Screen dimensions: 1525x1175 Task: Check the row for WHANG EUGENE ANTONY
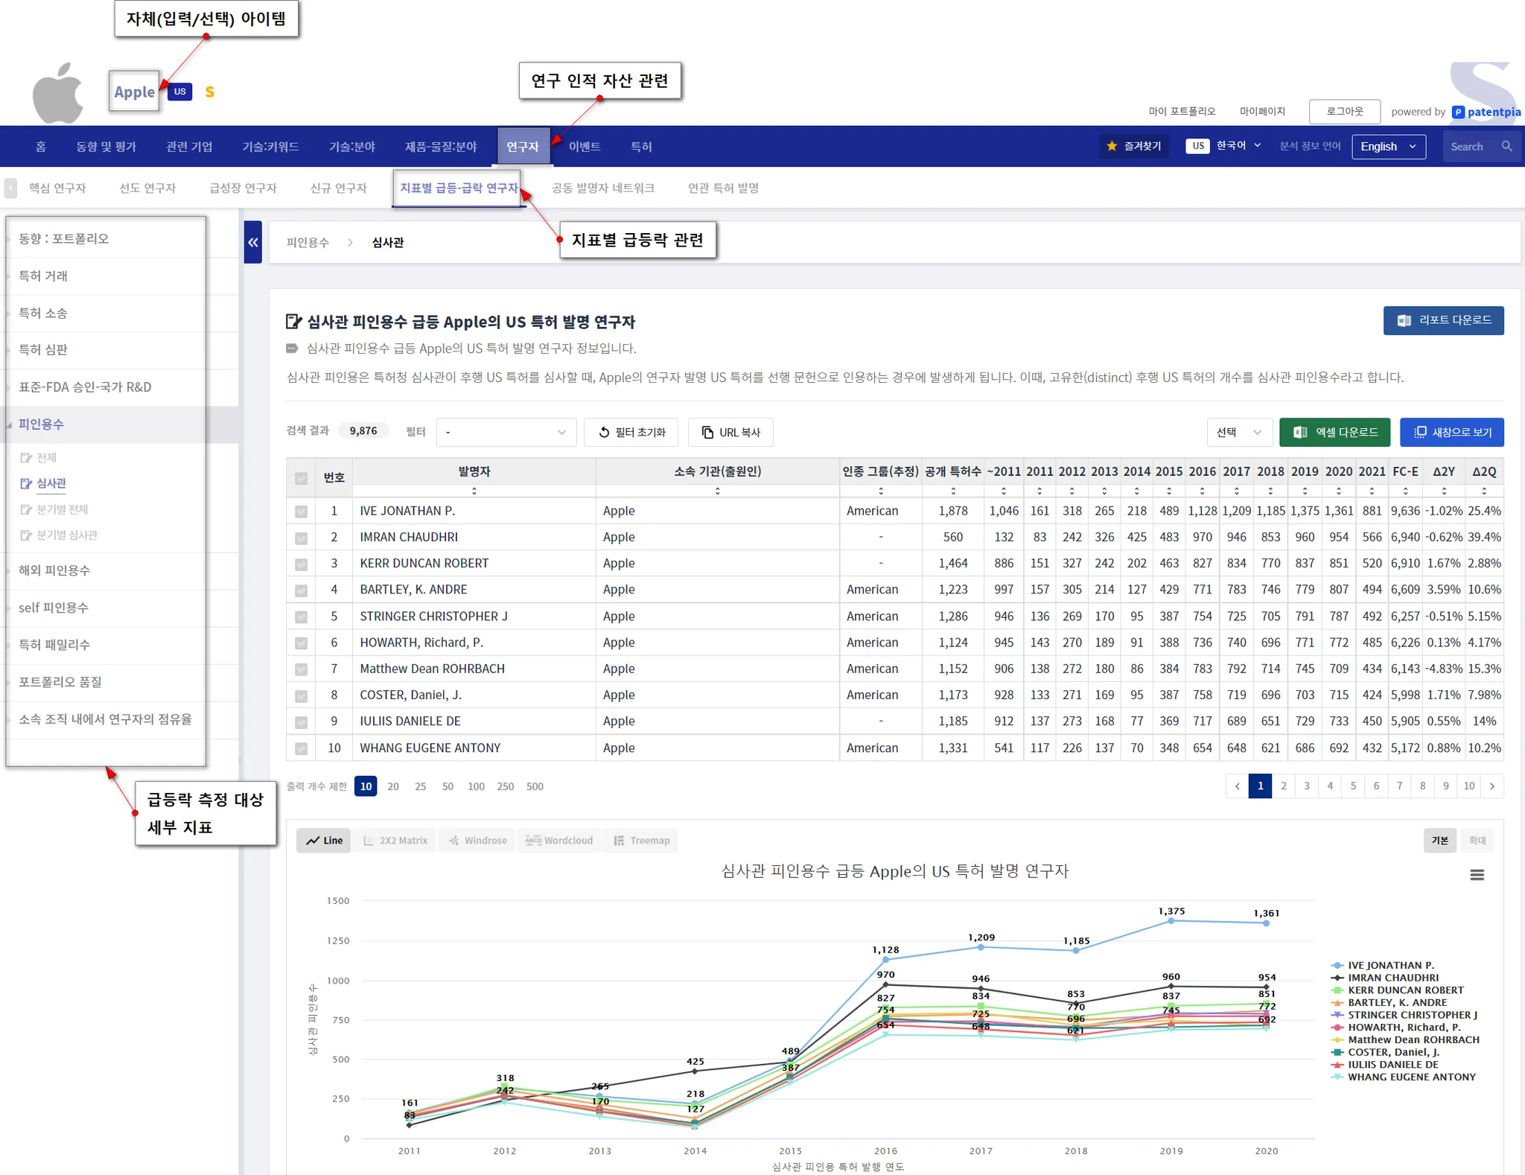(x=301, y=748)
